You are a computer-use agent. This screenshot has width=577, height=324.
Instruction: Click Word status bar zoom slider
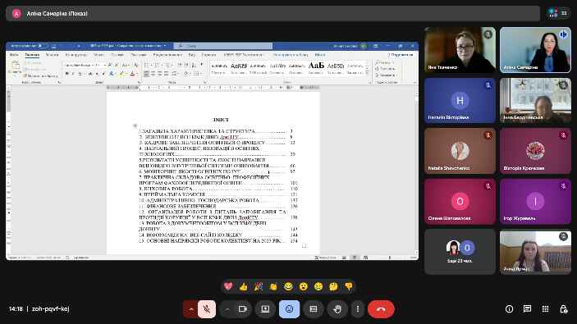(x=390, y=258)
